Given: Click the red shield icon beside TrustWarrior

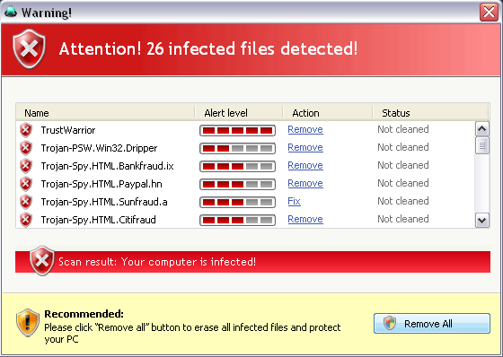Looking at the screenshot, I should point(26,130).
